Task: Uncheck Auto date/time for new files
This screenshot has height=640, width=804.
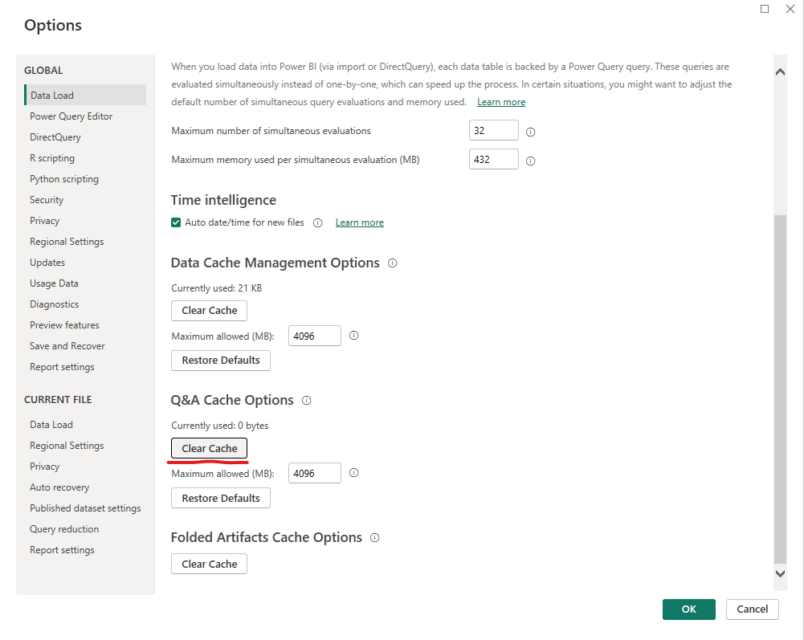Action: click(176, 222)
